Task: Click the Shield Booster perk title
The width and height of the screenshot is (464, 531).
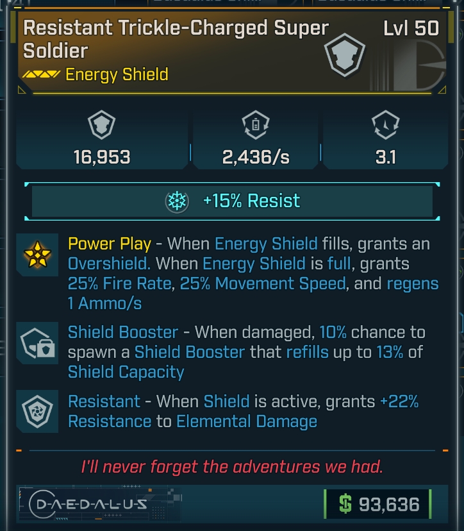Action: 123,332
